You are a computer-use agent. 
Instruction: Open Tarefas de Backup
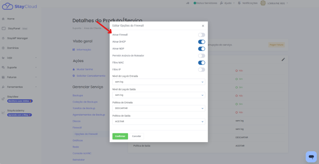coord(84,108)
